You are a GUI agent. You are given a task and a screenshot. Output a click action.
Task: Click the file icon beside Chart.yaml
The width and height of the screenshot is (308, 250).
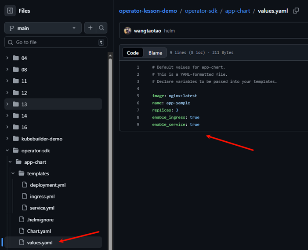click(x=24, y=231)
